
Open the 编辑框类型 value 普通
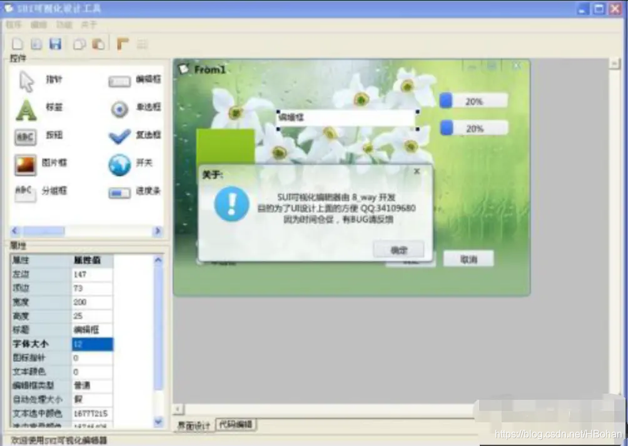click(x=92, y=385)
